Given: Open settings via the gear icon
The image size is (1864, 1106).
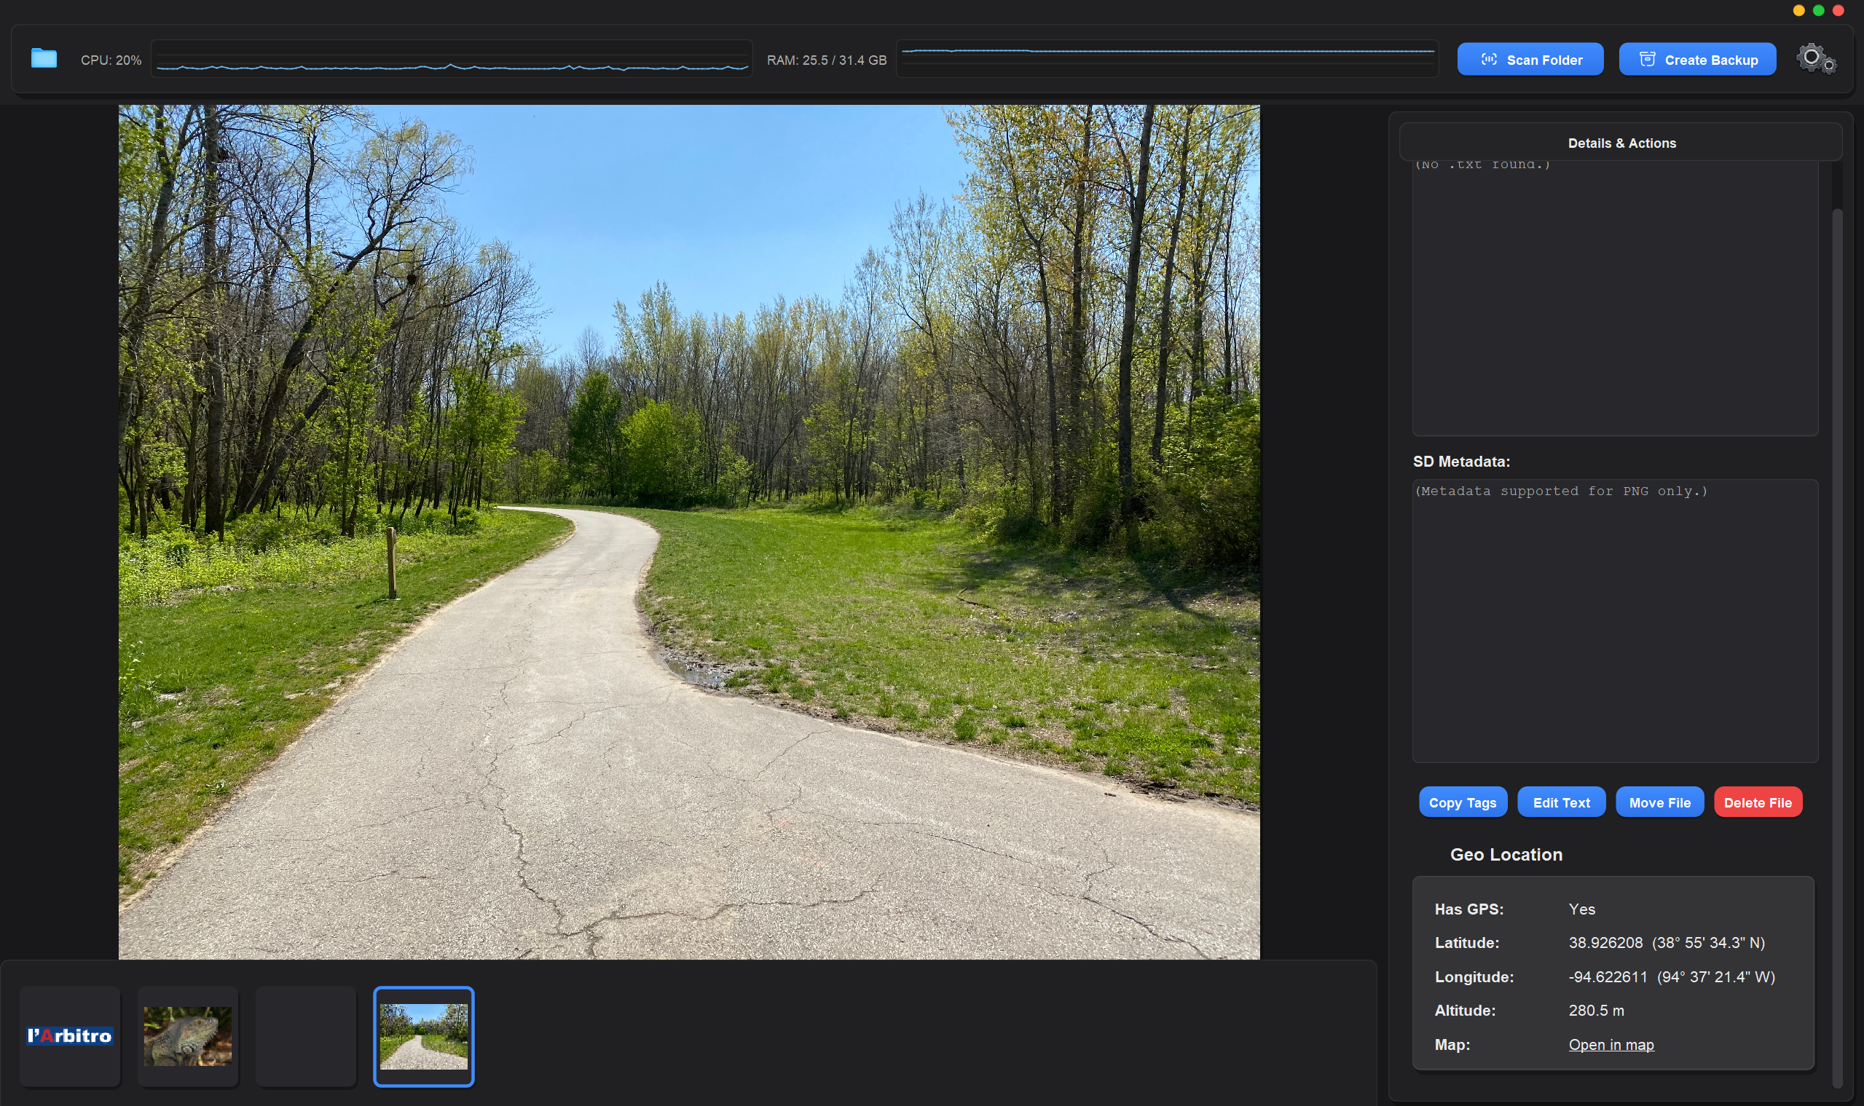Looking at the screenshot, I should 1816,59.
